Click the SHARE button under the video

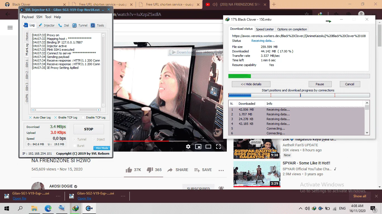(x=178, y=170)
